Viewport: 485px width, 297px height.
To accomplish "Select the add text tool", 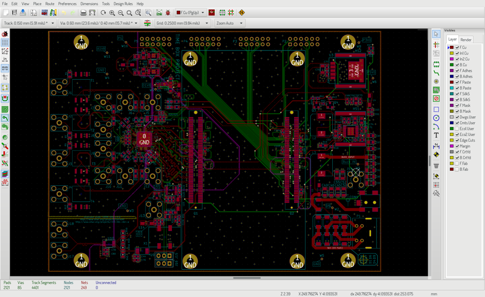I will tap(436, 135).
